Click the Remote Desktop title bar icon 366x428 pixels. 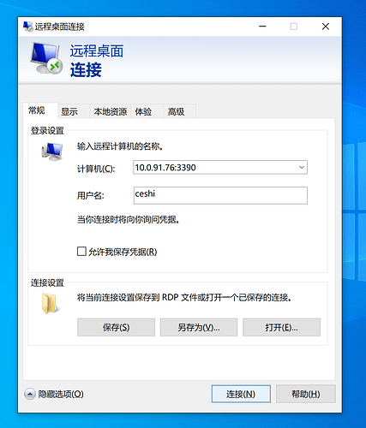[28, 27]
